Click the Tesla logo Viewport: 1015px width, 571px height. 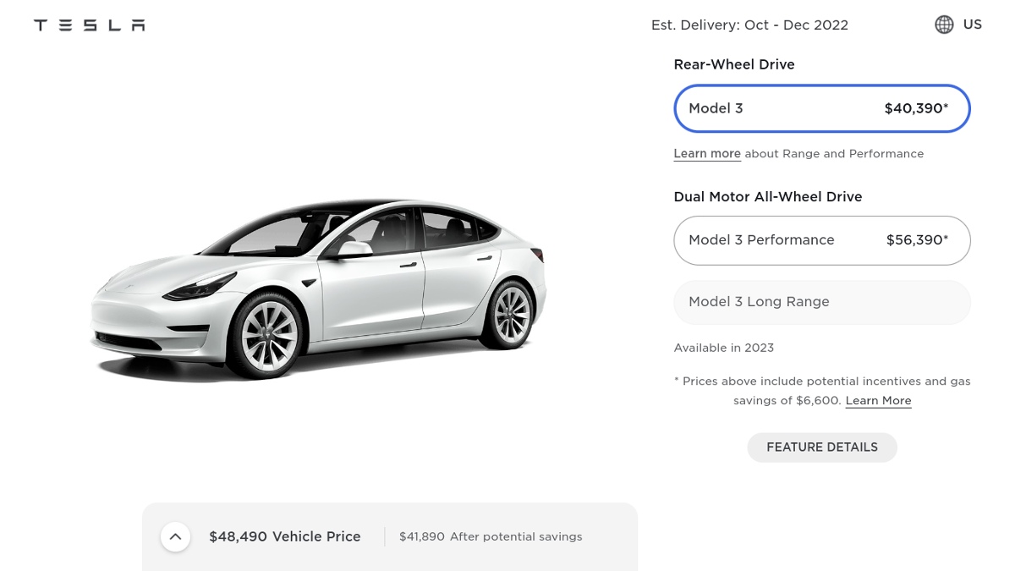[89, 25]
